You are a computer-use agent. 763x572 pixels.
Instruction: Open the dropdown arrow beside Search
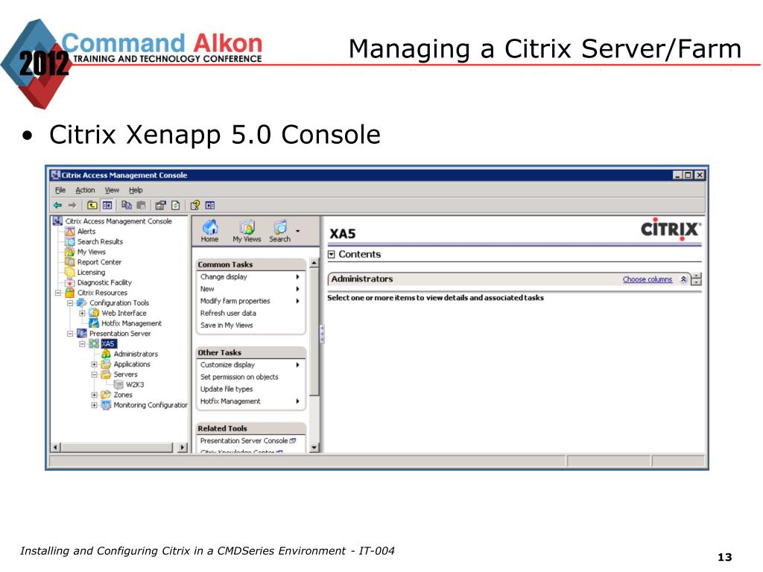[298, 231]
